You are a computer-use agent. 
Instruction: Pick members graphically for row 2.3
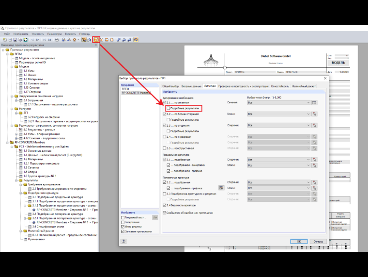314,125
